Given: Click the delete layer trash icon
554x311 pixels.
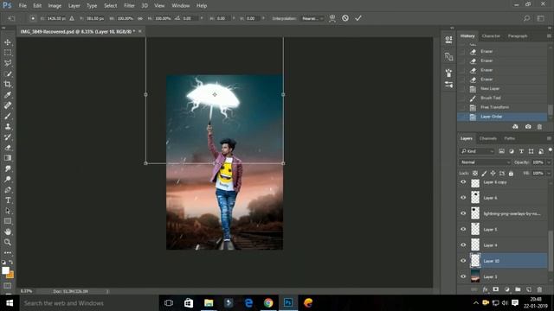Looking at the screenshot, I should point(539,289).
